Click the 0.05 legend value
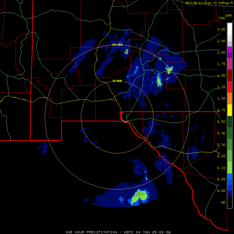The height and width of the screenshot is (234, 234). (x=221, y=179)
